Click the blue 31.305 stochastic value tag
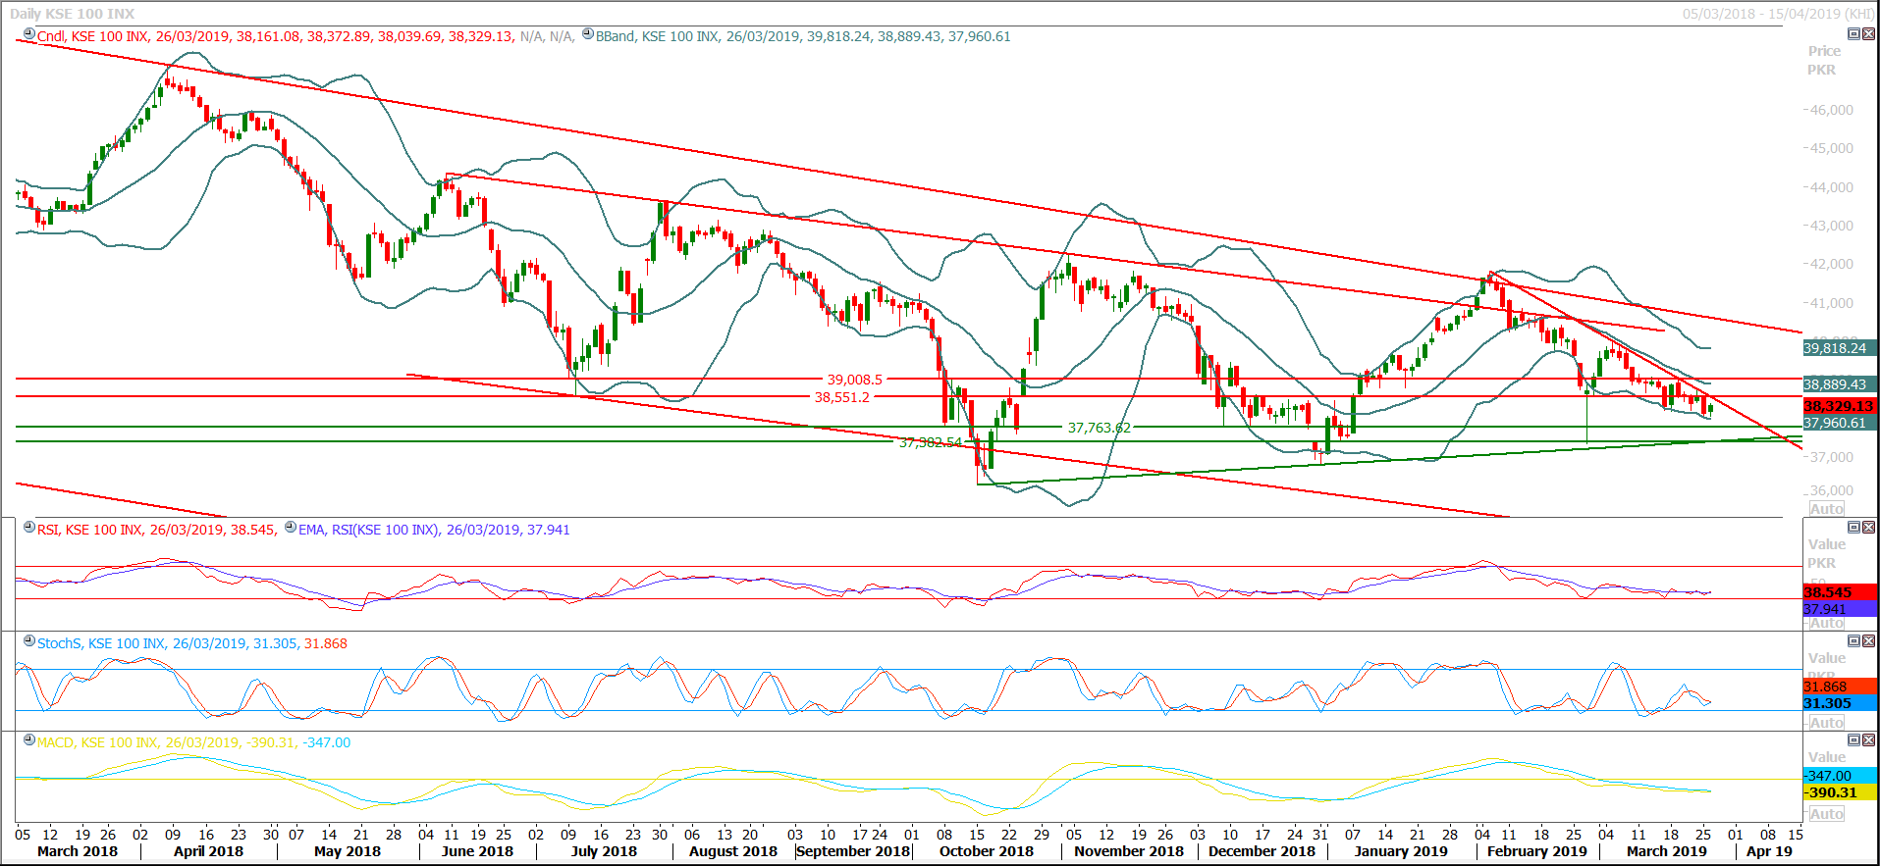 tap(1840, 703)
